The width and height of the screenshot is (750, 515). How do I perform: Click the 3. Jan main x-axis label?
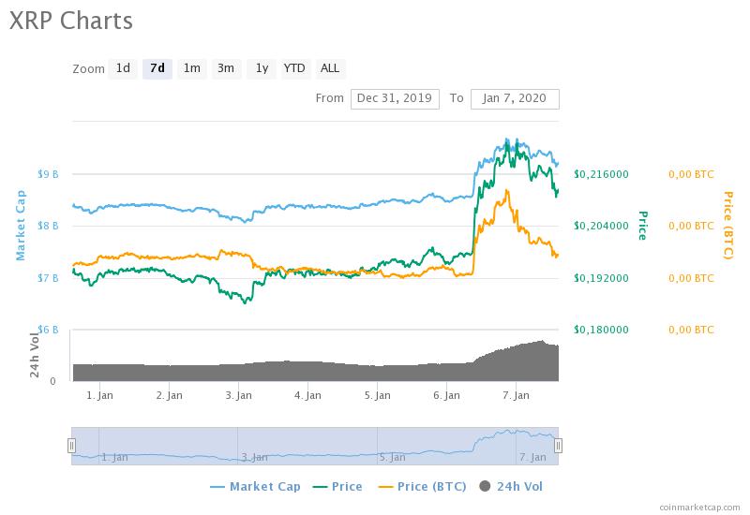pyautogui.click(x=239, y=395)
